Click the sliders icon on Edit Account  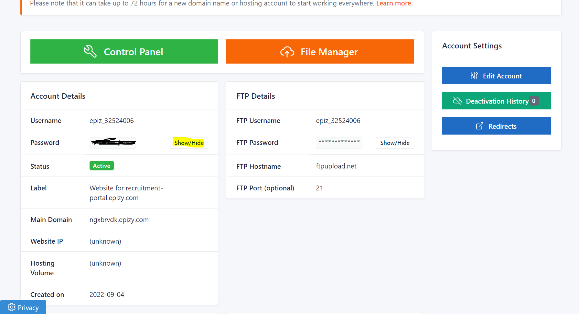(x=474, y=76)
